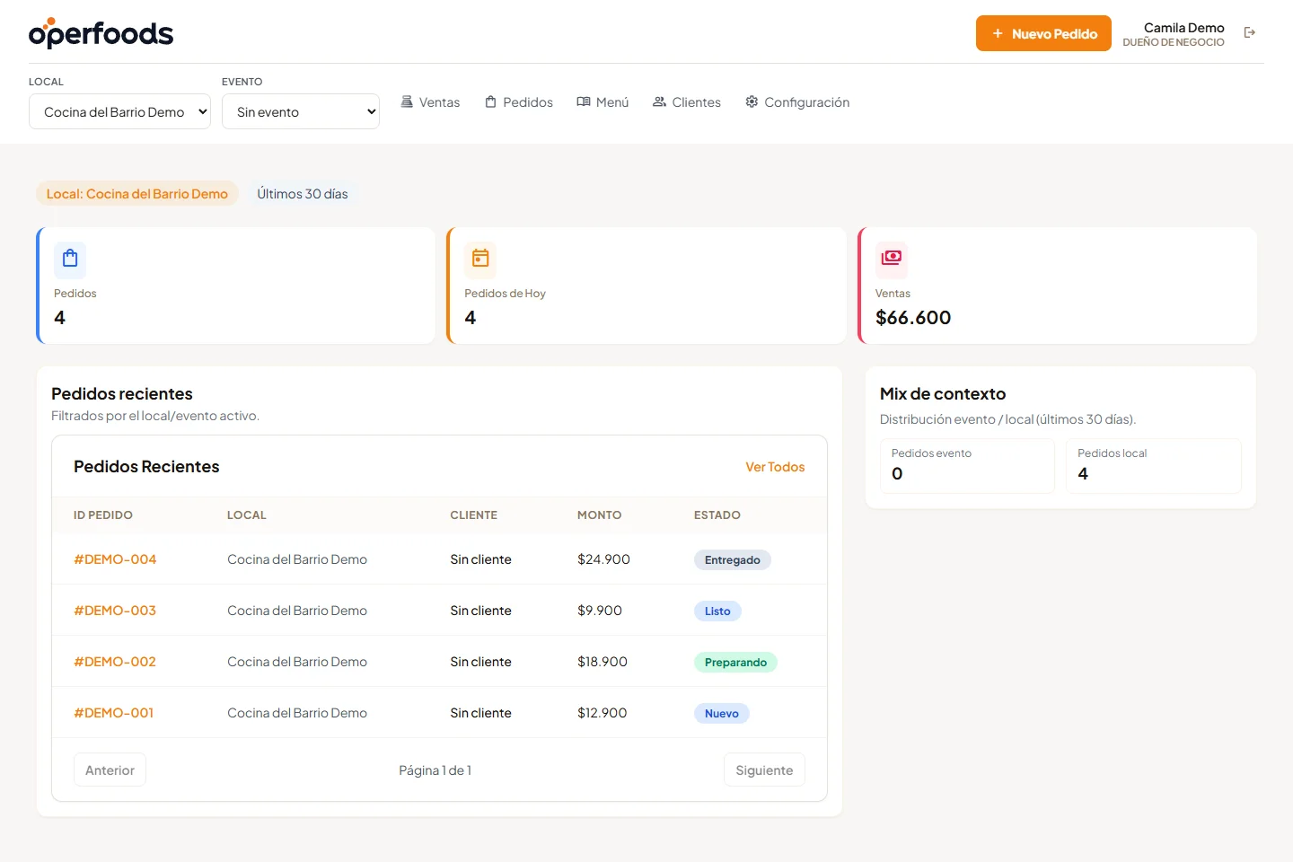This screenshot has width=1293, height=862.
Task: Click the shopping bag icon in Pedidos card
Action: [70, 259]
